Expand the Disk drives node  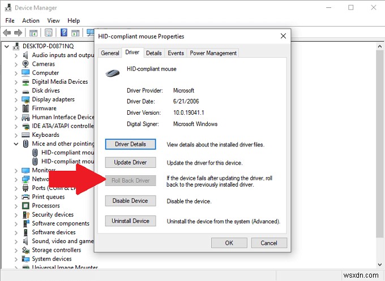tap(16, 91)
